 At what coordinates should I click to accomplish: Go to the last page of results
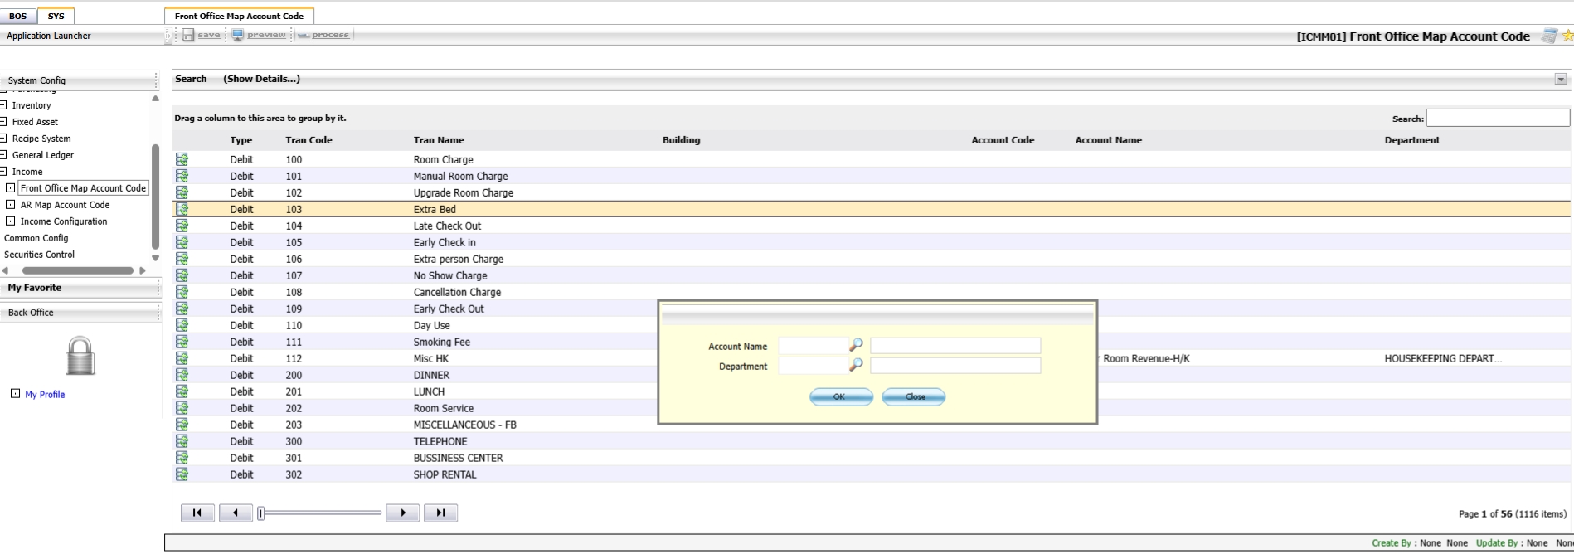(x=440, y=513)
